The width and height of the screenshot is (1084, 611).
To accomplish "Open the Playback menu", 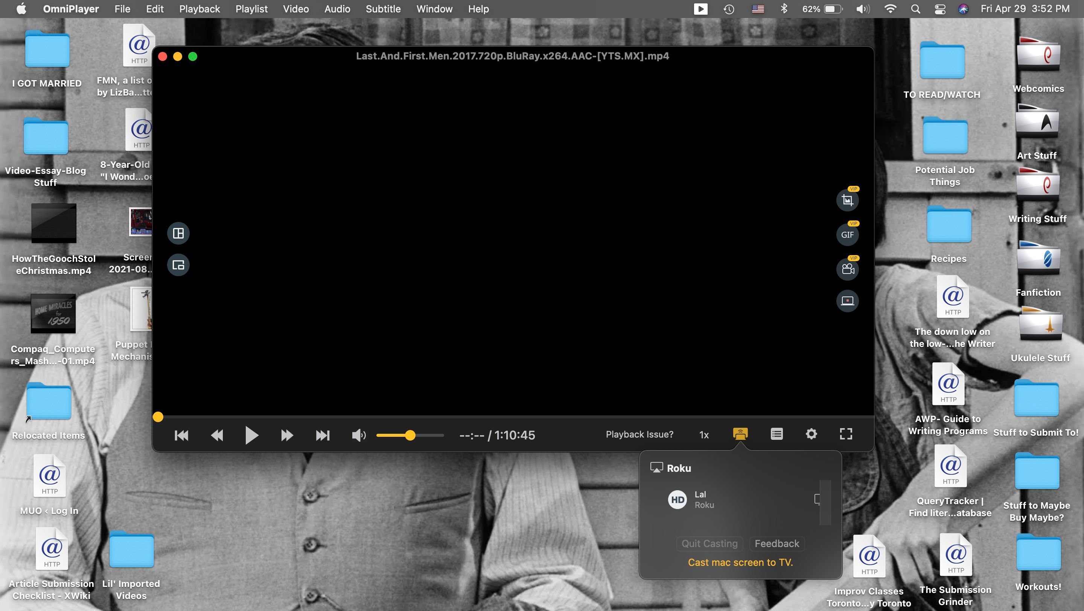I will point(199,9).
